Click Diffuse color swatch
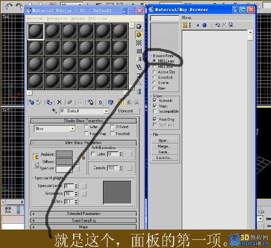271x248 pixels. 64,161
